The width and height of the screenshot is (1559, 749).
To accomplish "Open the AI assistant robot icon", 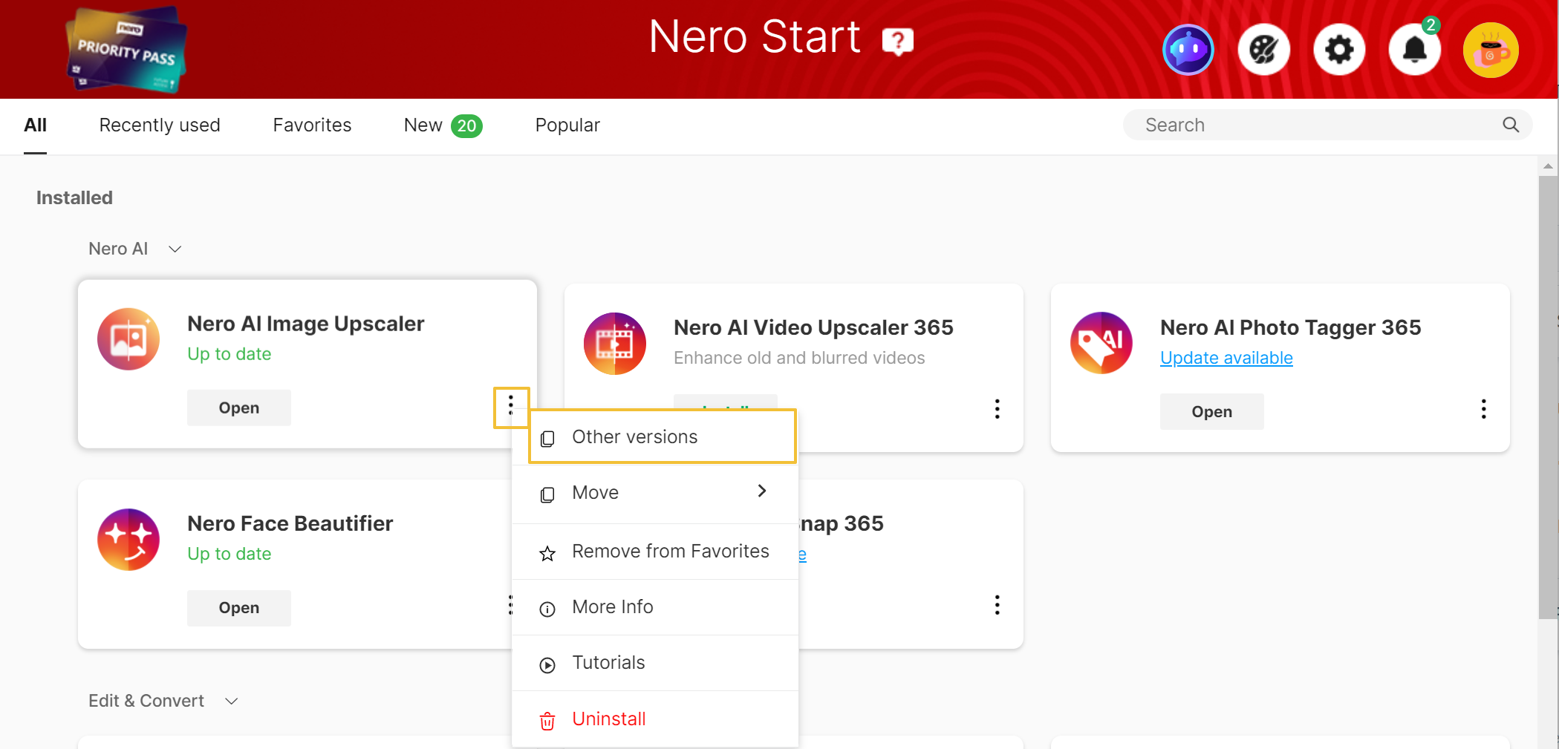I will [1188, 50].
